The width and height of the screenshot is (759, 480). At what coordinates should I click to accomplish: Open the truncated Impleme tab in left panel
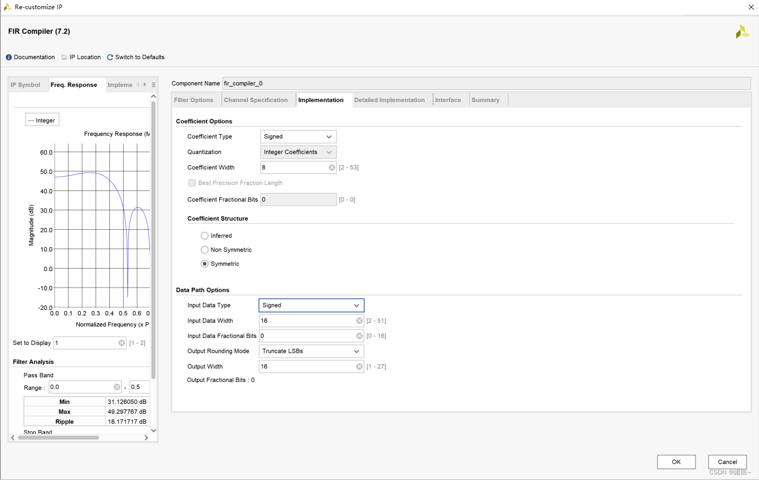(x=120, y=85)
